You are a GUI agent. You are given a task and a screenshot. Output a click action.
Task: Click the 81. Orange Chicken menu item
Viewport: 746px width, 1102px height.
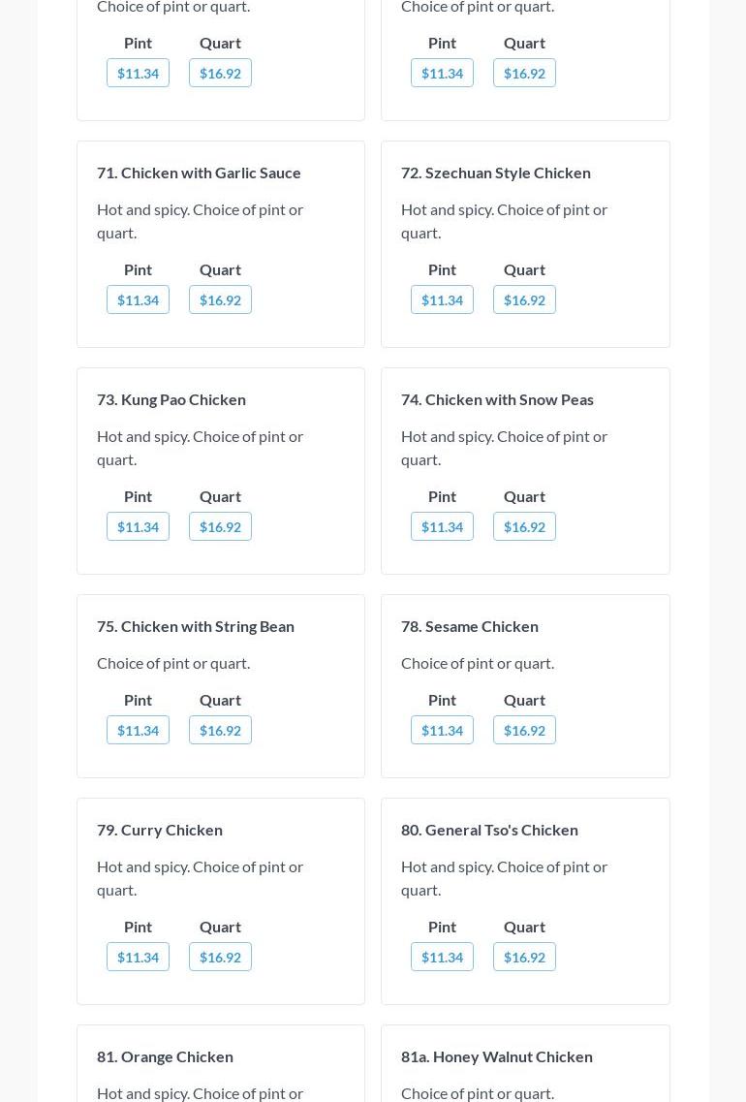coord(165,1056)
